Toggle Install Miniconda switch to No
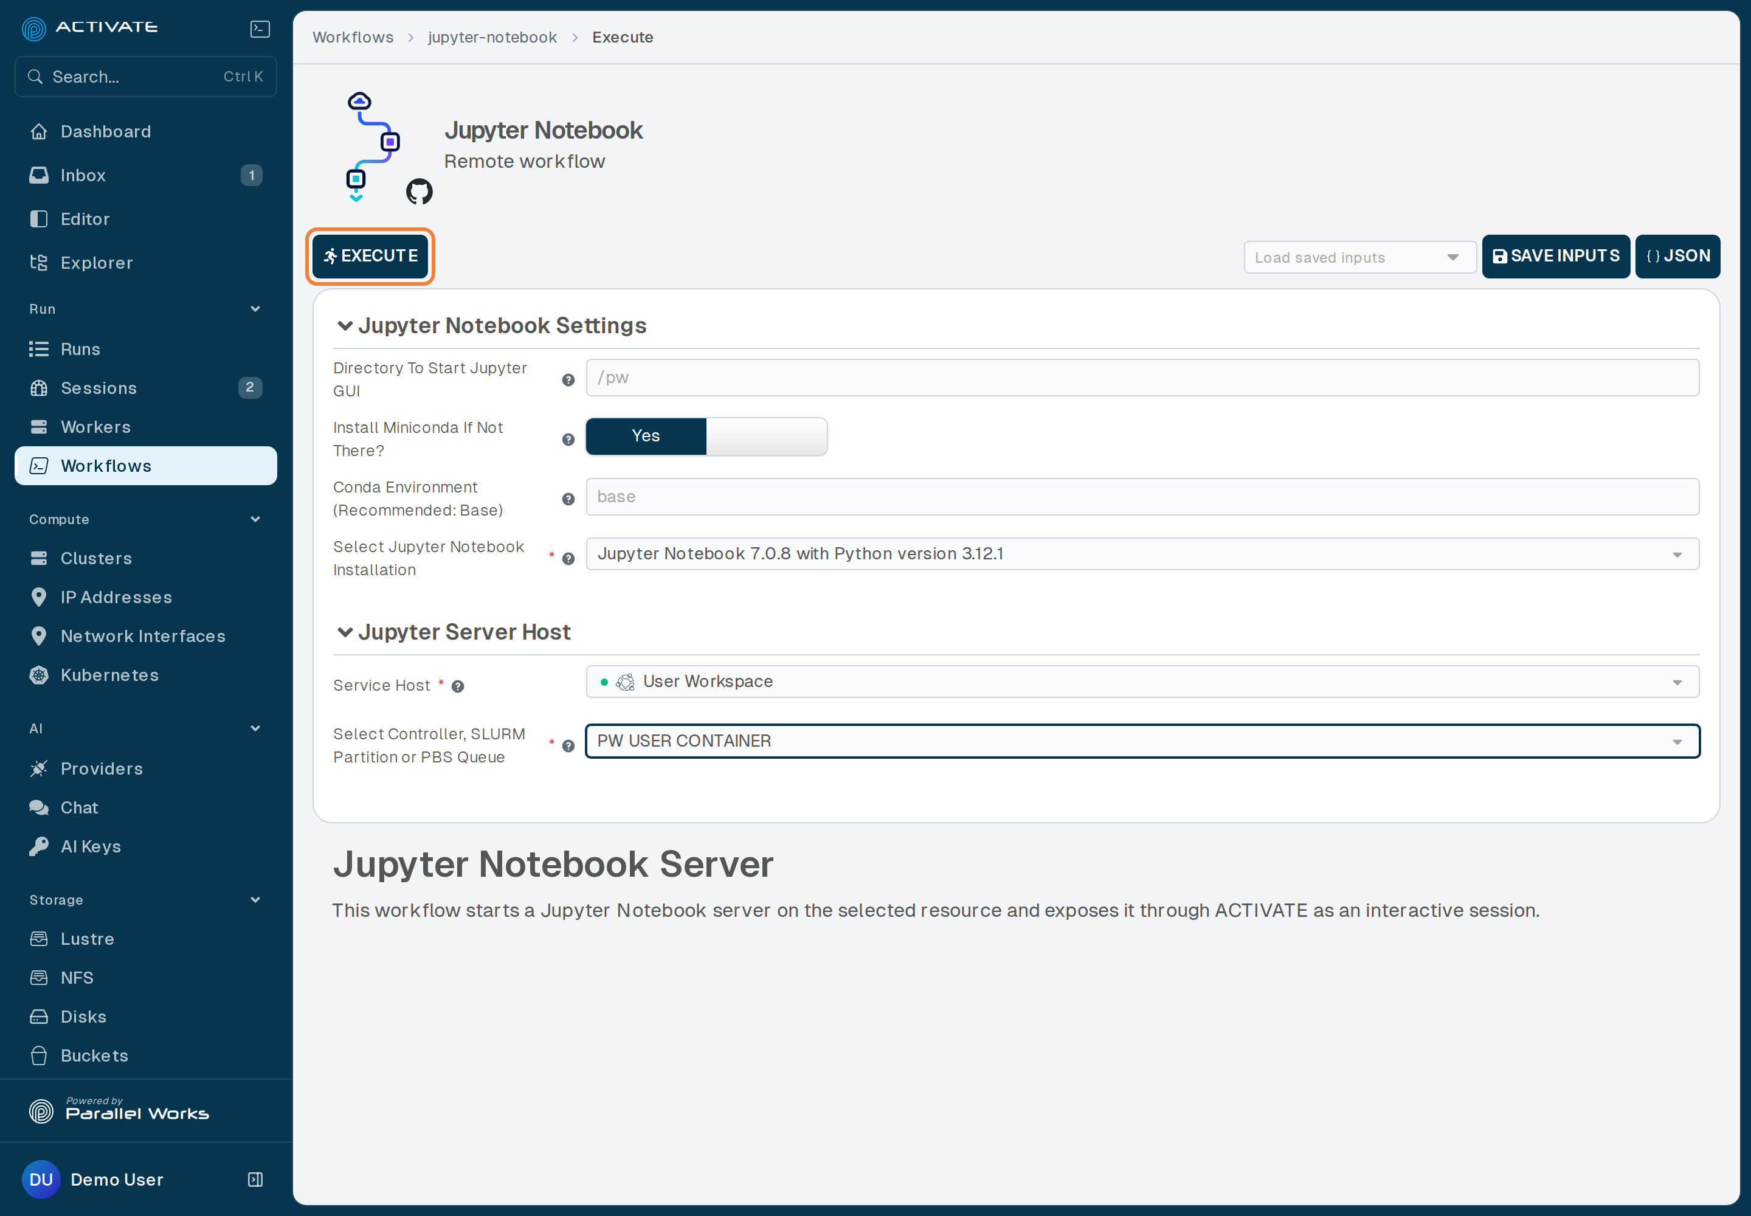Screen dimensions: 1751x1216 [x=767, y=437]
